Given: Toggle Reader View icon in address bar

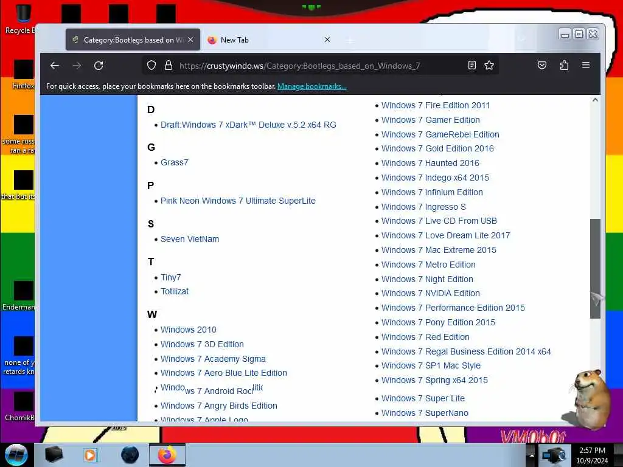Looking at the screenshot, I should [x=472, y=65].
